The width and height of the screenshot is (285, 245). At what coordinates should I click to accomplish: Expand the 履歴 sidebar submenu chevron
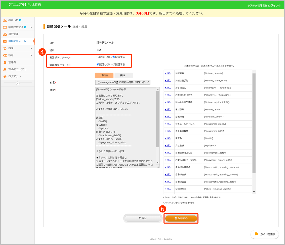click(31, 48)
